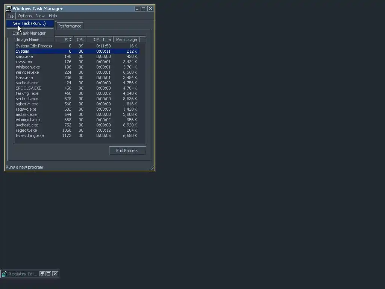Screen dimensions: 385x289
Task: Sort by Image Name column header
Action: point(35,40)
